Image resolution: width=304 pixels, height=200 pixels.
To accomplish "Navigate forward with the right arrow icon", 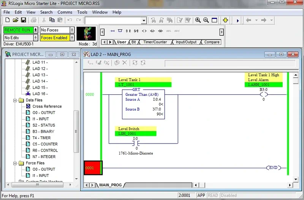I will point(264,20).
